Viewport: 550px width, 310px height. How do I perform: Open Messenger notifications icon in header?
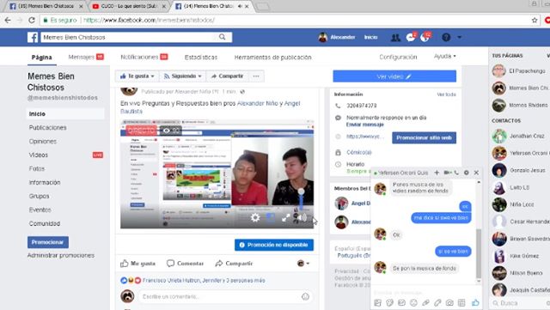[x=411, y=37]
